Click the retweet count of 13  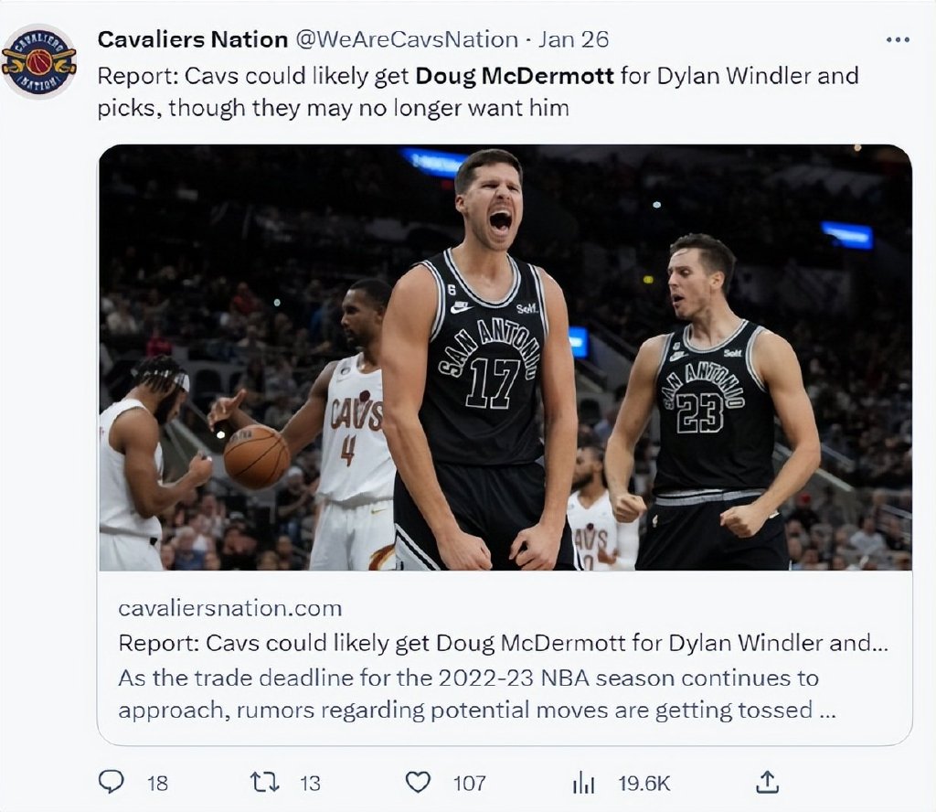(x=311, y=783)
